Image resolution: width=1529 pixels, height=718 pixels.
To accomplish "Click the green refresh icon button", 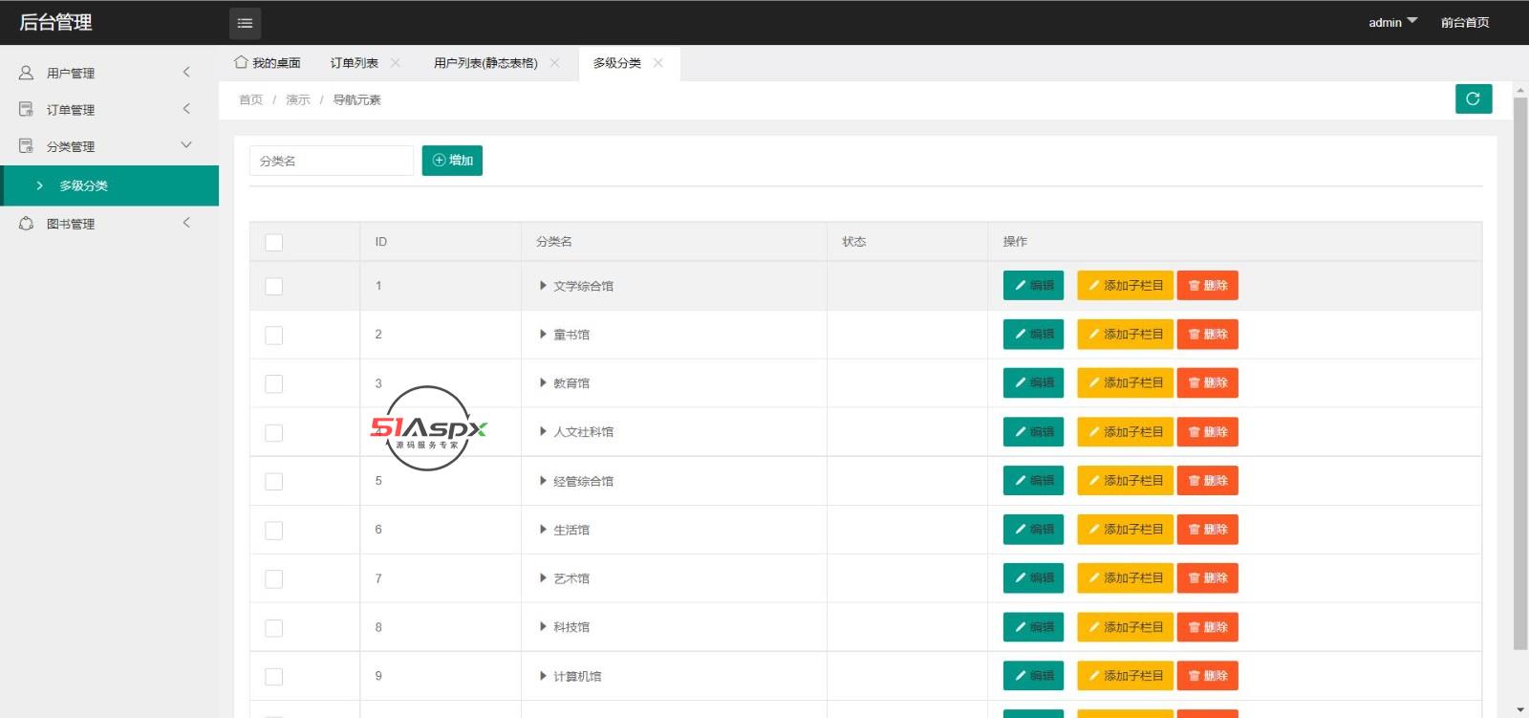I will point(1473,98).
